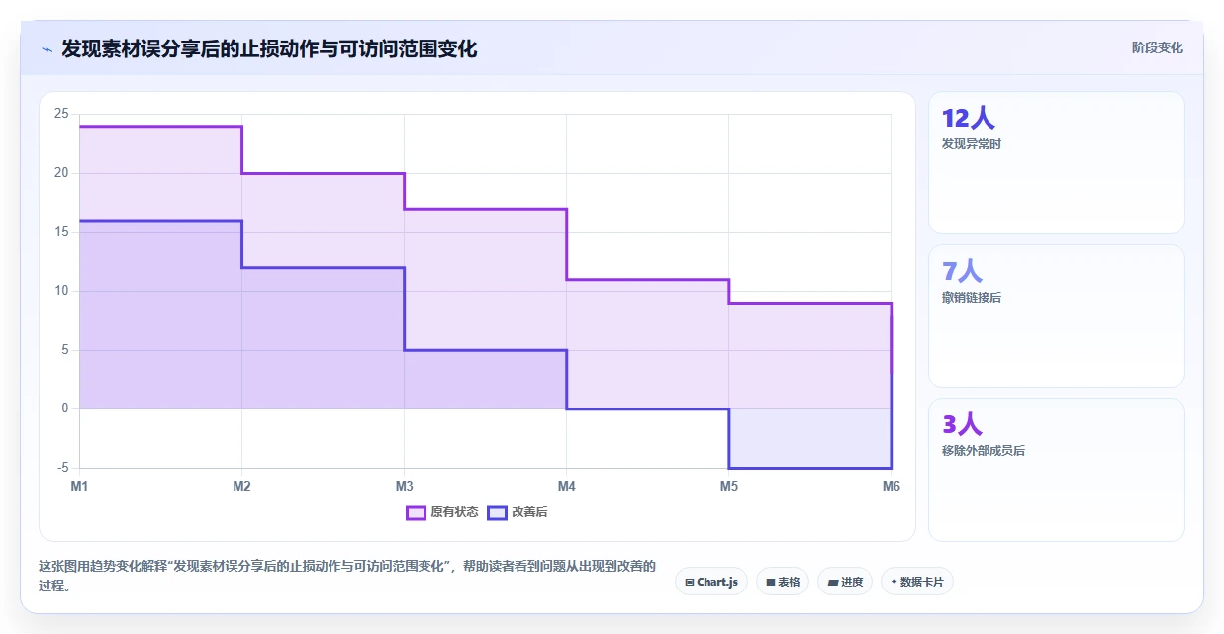This screenshot has width=1224, height=634.
Task: Click the -5 y-axis tick label
Action: tap(63, 468)
